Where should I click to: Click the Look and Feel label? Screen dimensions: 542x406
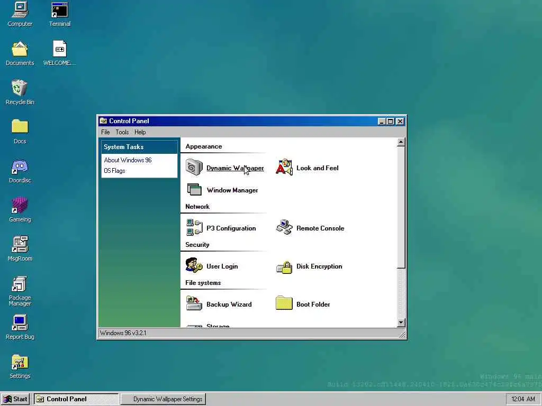click(x=318, y=168)
